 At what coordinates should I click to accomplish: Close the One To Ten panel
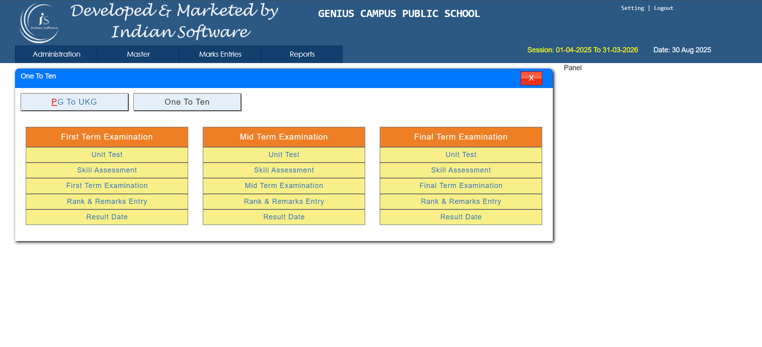[x=531, y=78]
